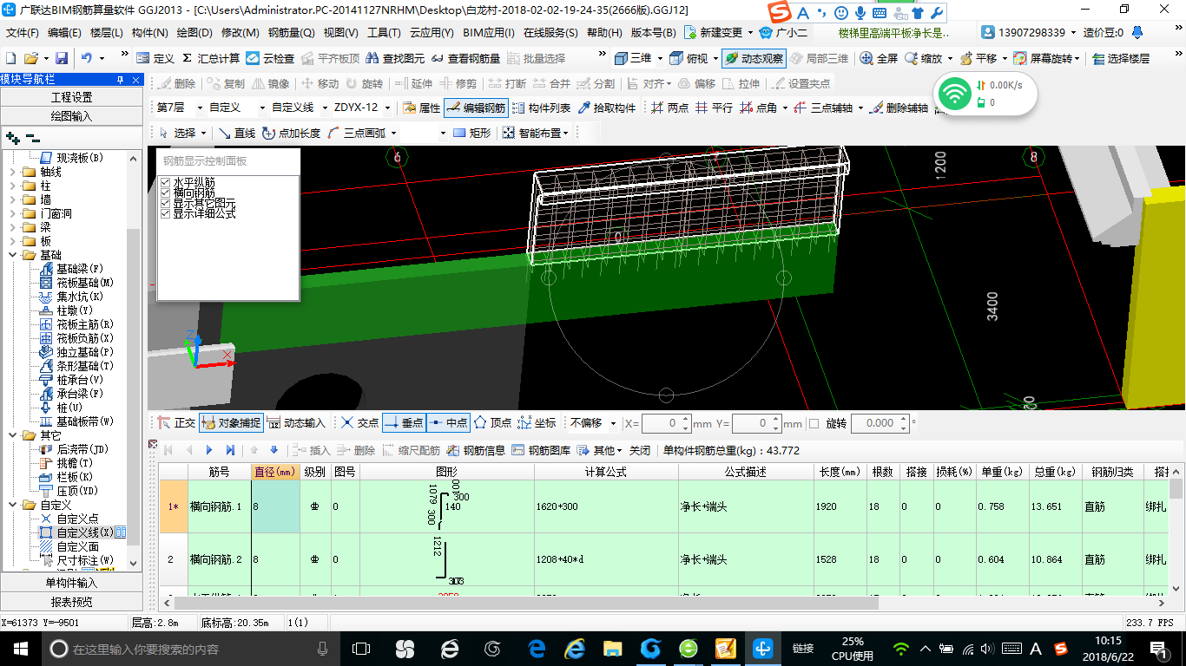The width and height of the screenshot is (1186, 666).
Task: Click 新建变更 button
Action: [x=714, y=33]
